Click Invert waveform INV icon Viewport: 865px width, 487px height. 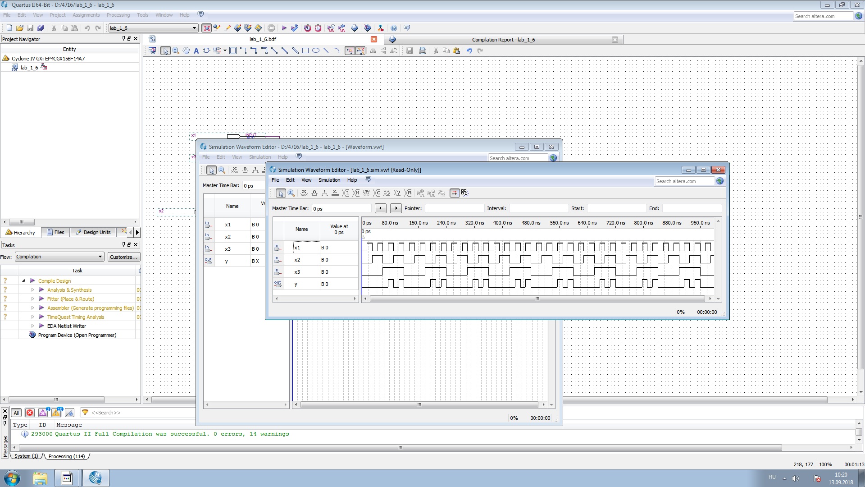pos(366,193)
